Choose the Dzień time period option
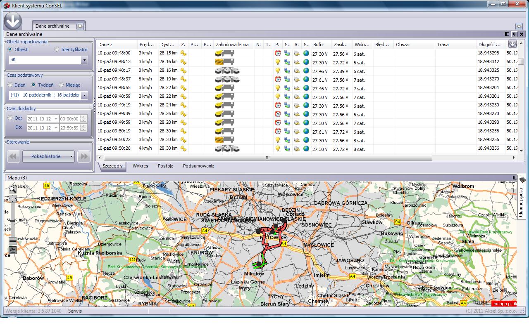 coord(10,85)
